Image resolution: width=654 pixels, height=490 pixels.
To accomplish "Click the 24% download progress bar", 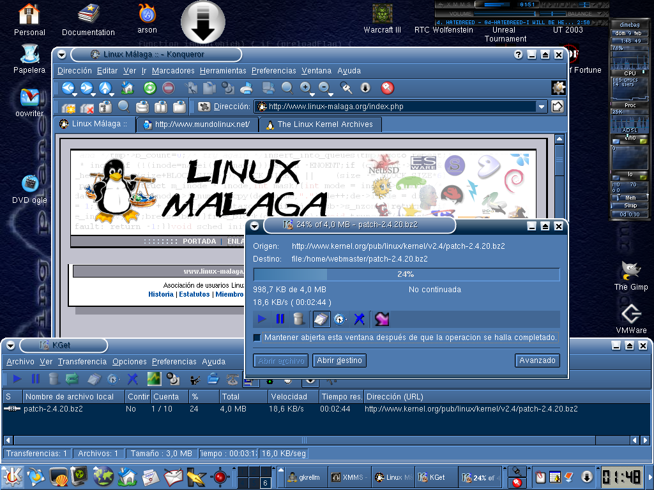I will [406, 274].
